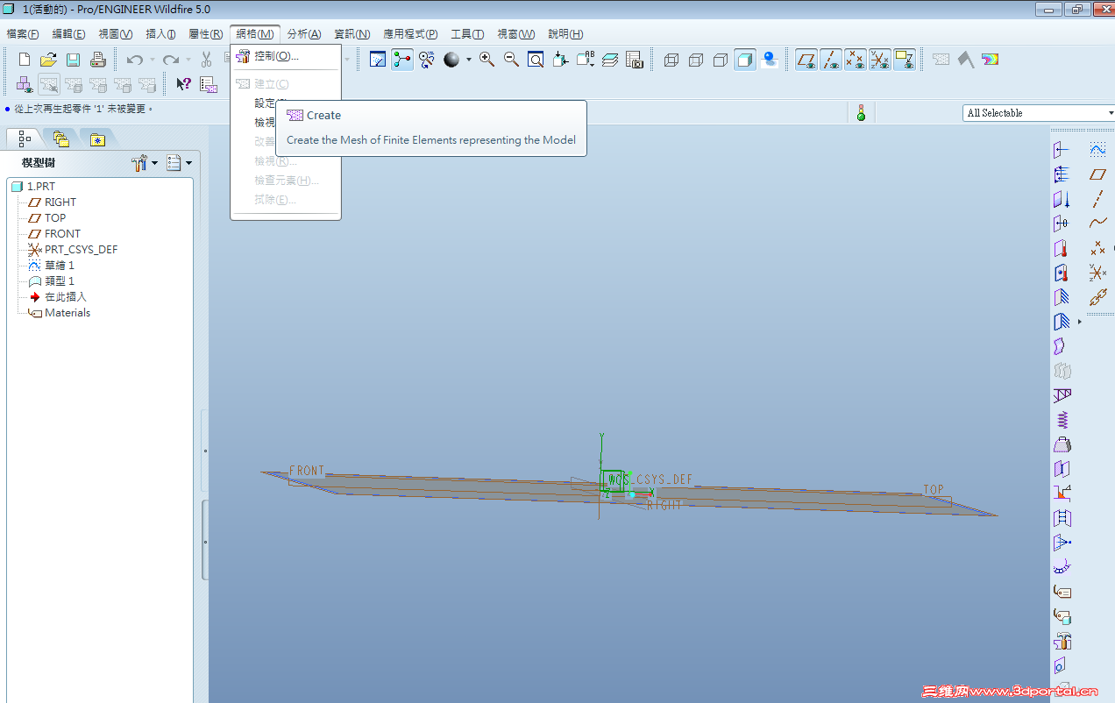
Task: Choose 控制(O)... in the mesh menu
Action: coord(285,56)
